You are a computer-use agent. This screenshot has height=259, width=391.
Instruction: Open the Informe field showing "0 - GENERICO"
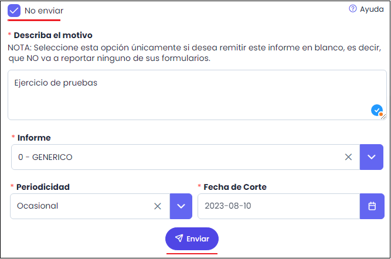click(176, 157)
